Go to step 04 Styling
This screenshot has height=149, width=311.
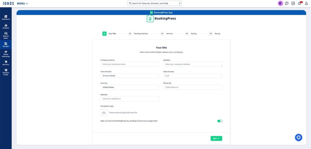pos(191,34)
